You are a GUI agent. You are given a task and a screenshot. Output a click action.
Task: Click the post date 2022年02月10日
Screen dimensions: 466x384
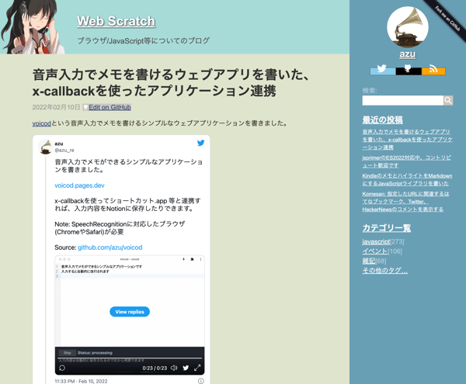(56, 107)
